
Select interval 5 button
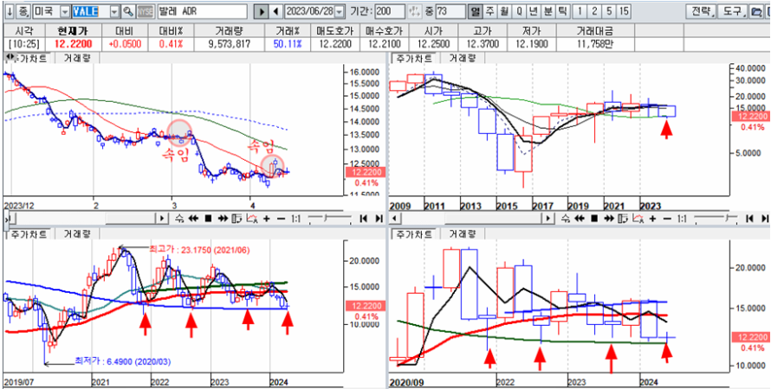[609, 11]
